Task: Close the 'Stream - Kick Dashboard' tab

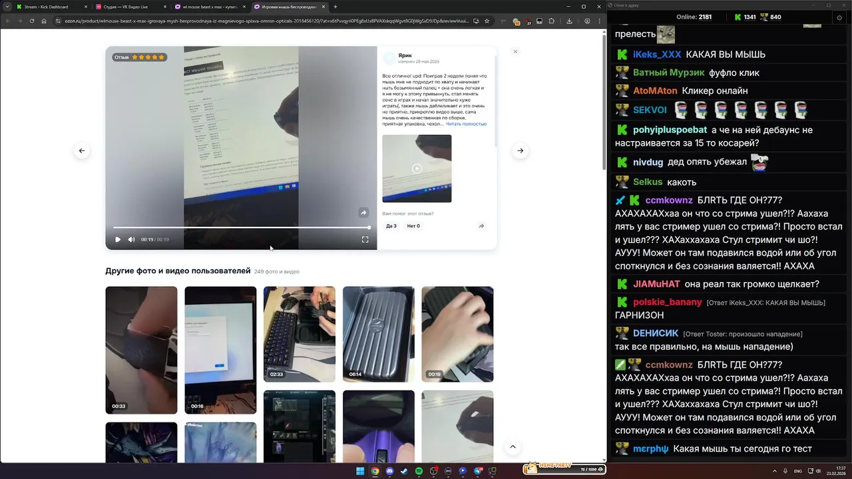Action: pyautogui.click(x=85, y=7)
